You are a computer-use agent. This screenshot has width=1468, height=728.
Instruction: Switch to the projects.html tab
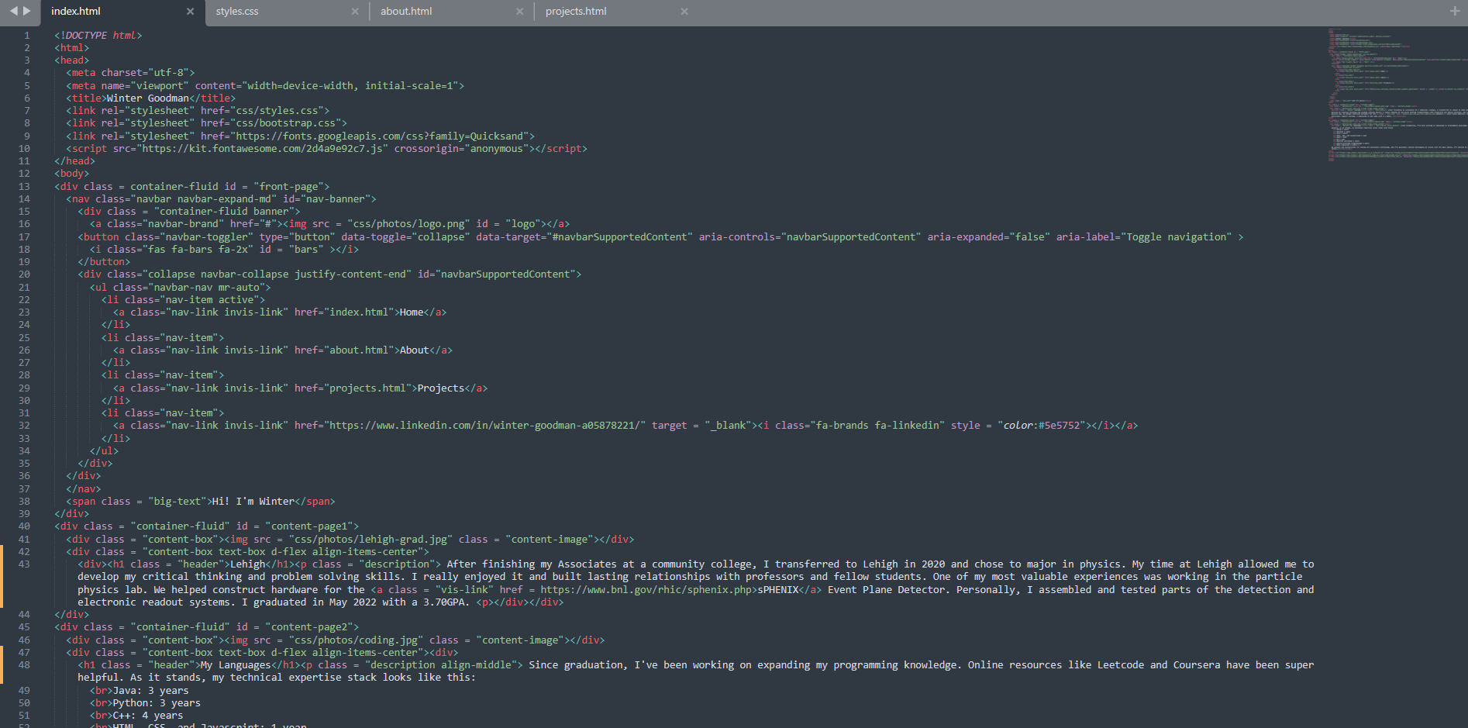[x=576, y=12]
